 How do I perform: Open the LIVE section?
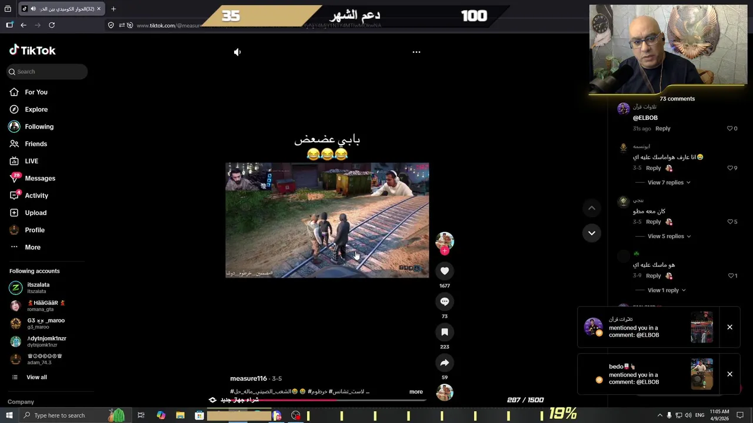(x=31, y=161)
